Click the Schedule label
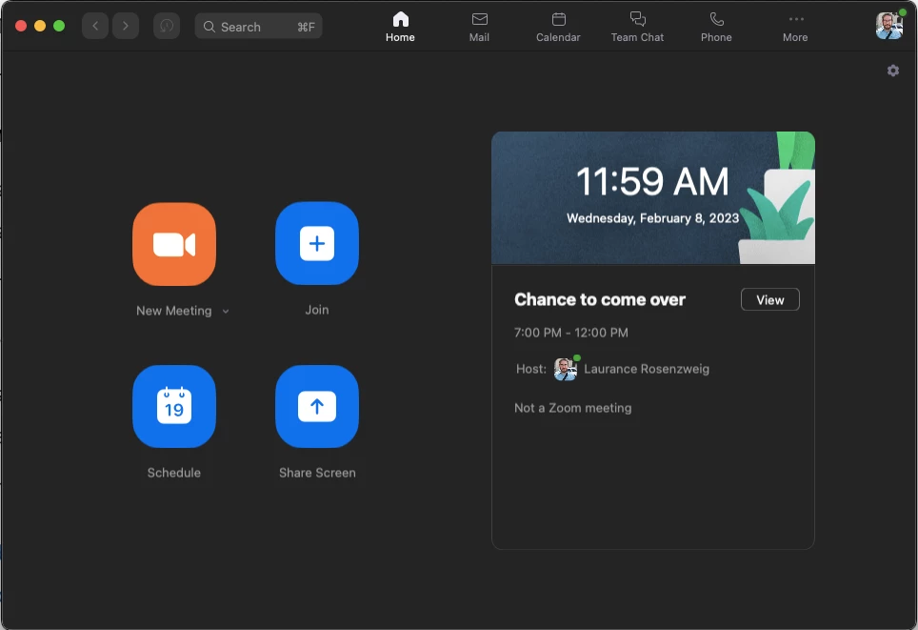The image size is (918, 630). pyautogui.click(x=174, y=473)
